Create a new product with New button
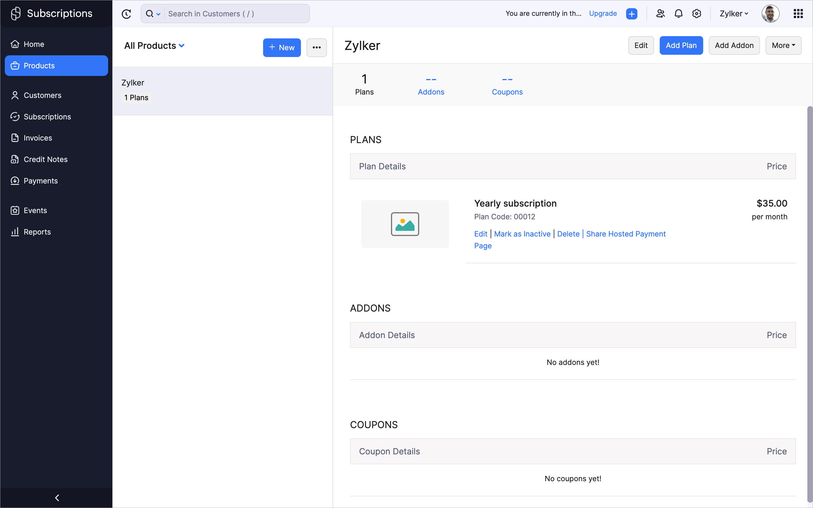The height and width of the screenshot is (508, 813). [282, 47]
